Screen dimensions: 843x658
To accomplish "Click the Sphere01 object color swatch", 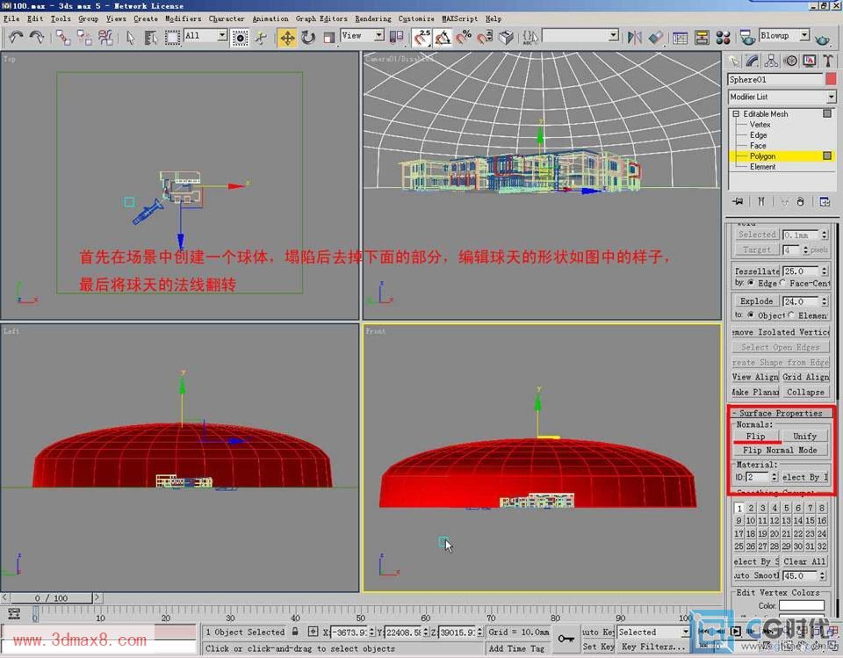I will [831, 79].
